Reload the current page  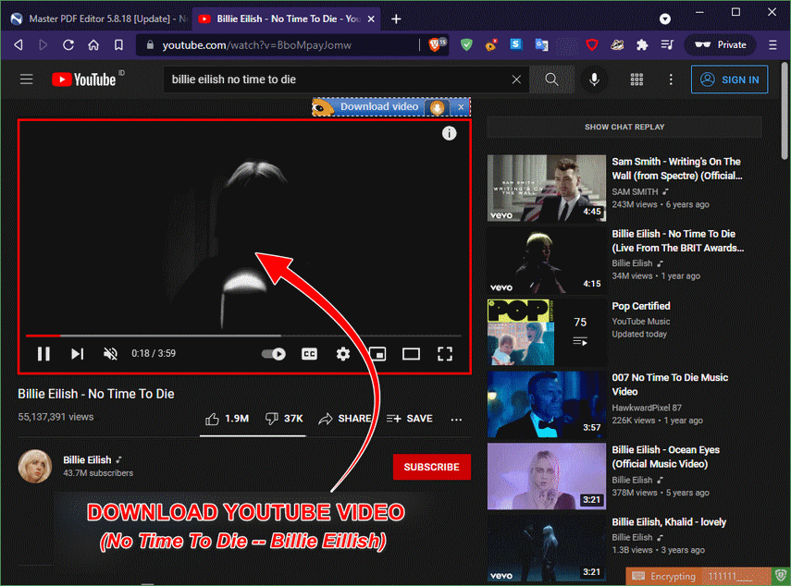(68, 45)
